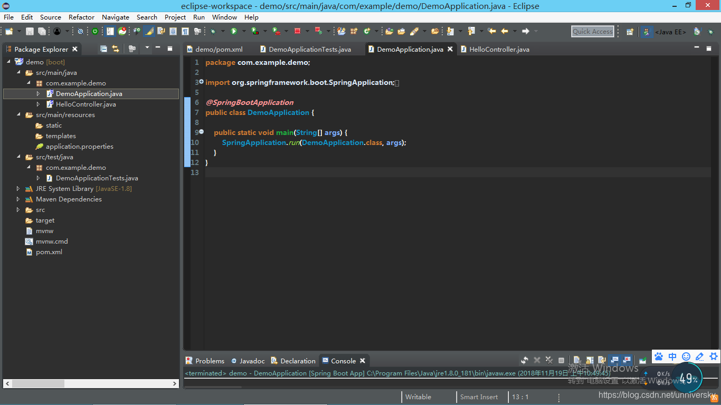Screen dimensions: 721x405
Task: Click the Save icon in toolbar
Action: [x=30, y=31]
